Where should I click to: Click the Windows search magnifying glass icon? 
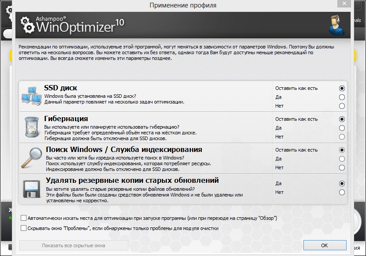tap(32, 158)
